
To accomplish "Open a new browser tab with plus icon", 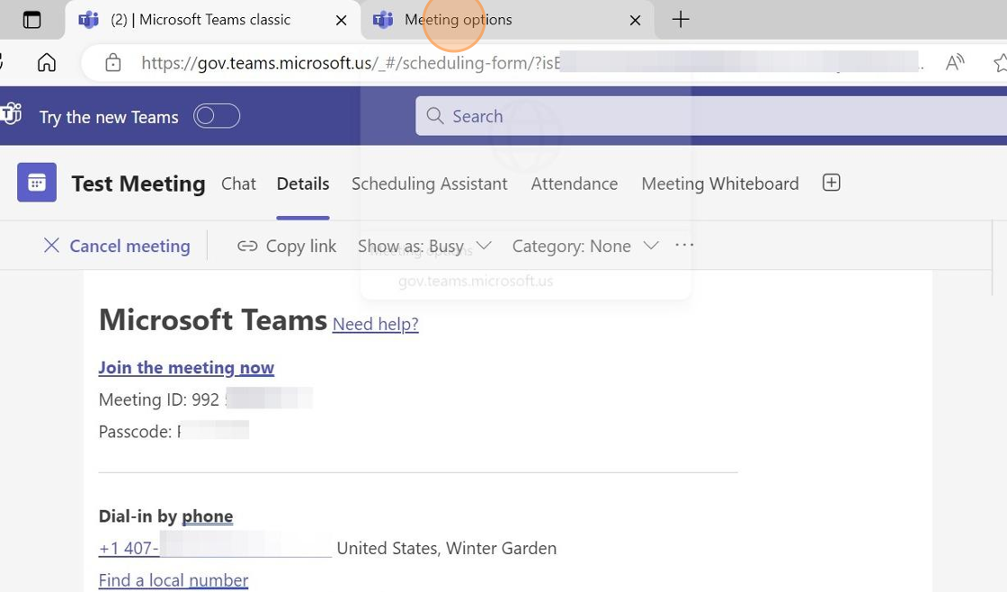I will pyautogui.click(x=681, y=19).
